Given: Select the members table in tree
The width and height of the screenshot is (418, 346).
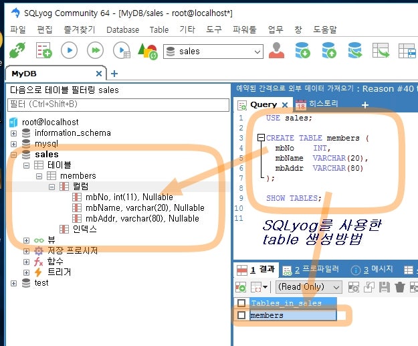Looking at the screenshot, I should [78, 176].
